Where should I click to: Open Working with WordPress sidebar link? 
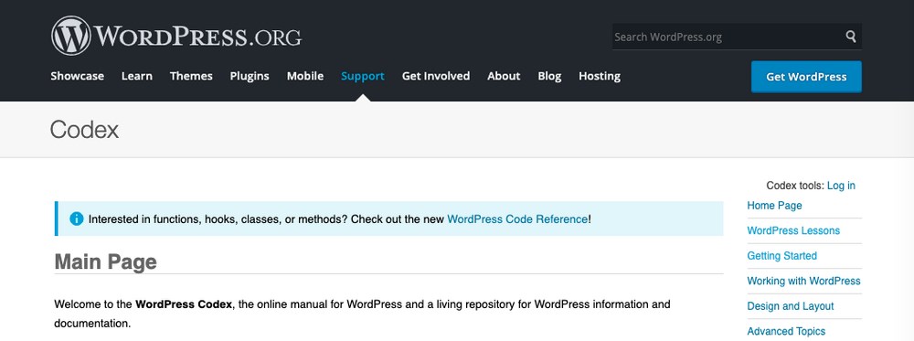coord(803,281)
